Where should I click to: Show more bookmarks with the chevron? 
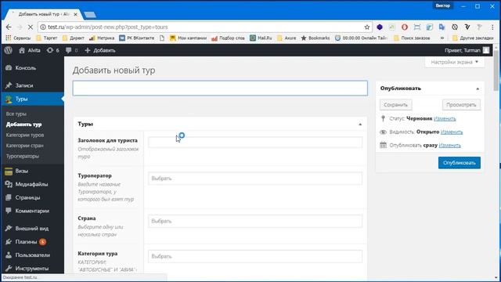click(442, 38)
